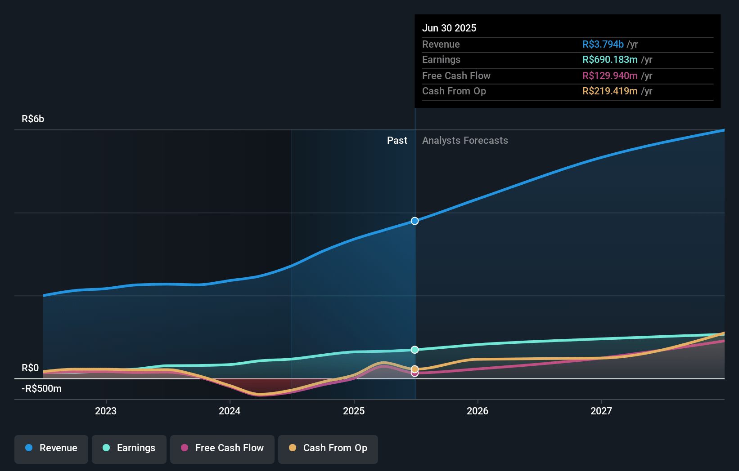Toggle the Revenue legend button
The image size is (739, 471).
[x=51, y=449]
